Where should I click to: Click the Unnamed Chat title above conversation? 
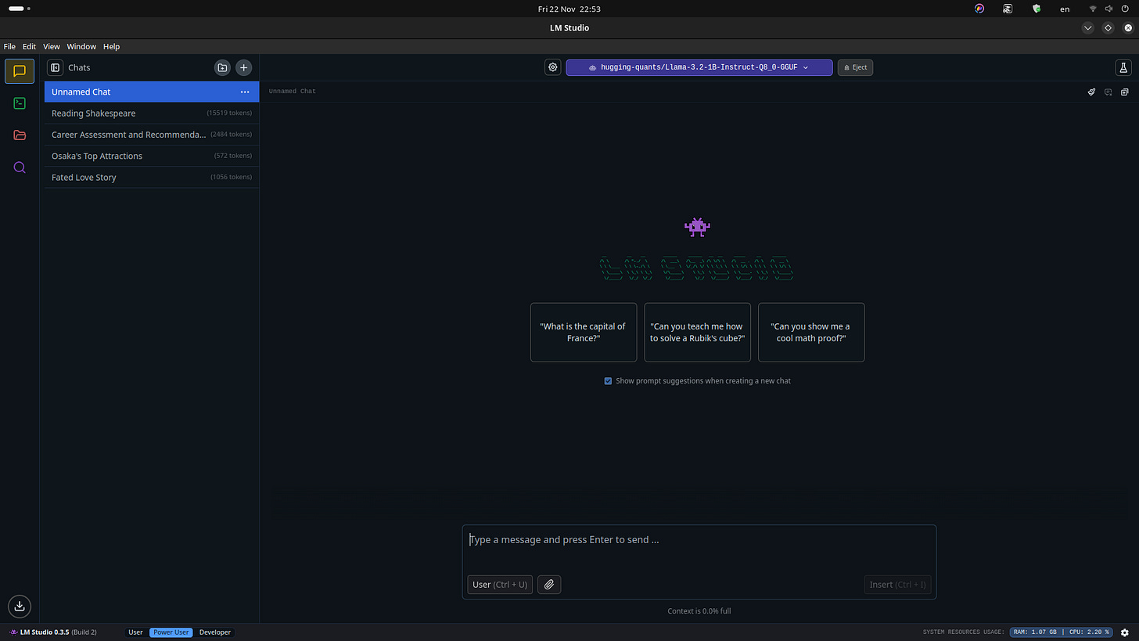tap(293, 92)
